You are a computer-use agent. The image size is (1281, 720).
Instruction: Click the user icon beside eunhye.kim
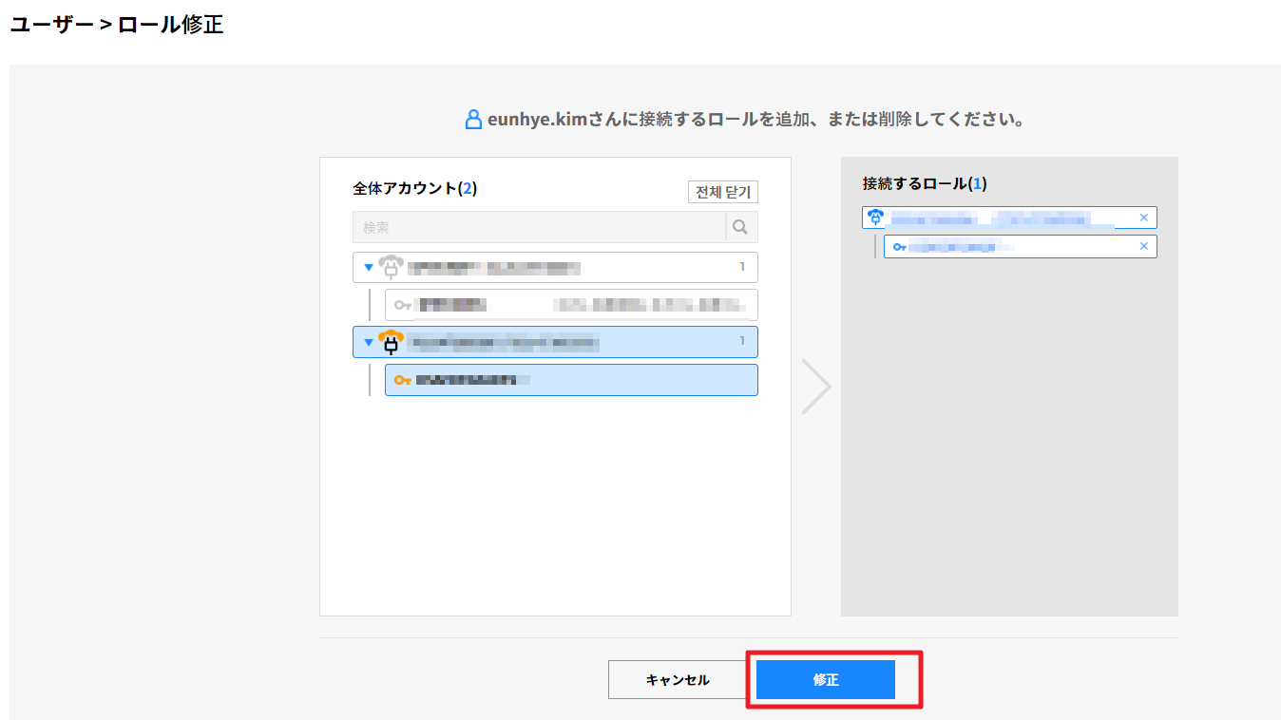(473, 120)
